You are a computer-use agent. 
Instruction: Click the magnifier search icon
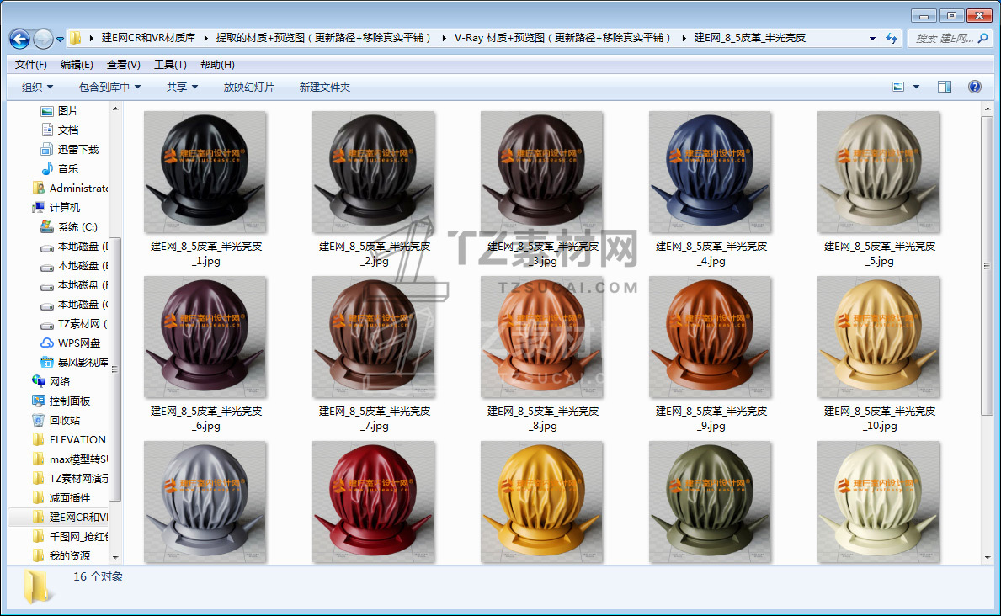point(982,39)
